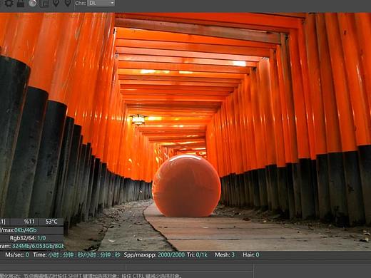Screen dimensions: 371x278
Task: Click the Ms/sec status value
Action: point(27,254)
